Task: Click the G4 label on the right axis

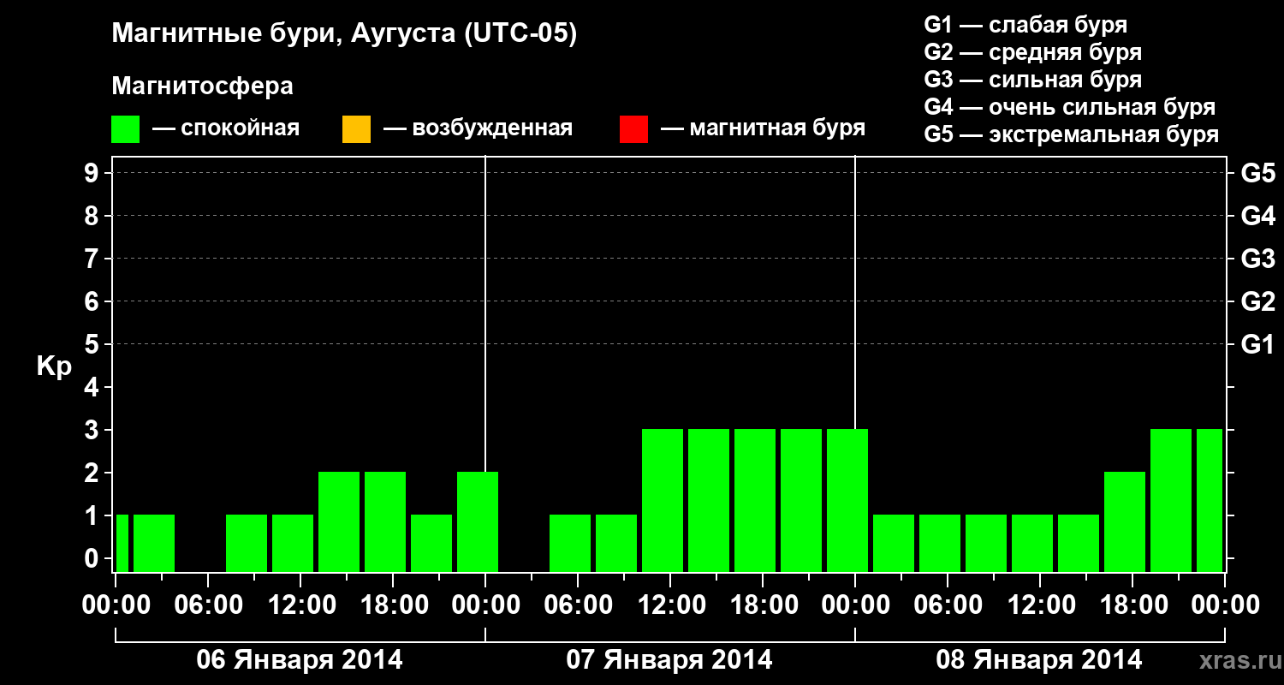Action: [1258, 216]
